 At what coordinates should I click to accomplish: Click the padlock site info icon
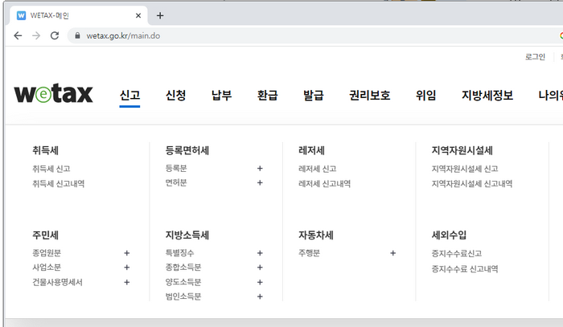[77, 35]
